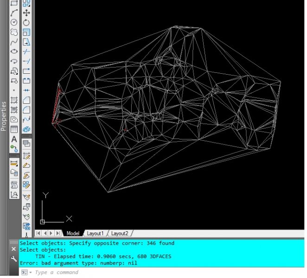Select the Fillet tool

[x=26, y=110]
